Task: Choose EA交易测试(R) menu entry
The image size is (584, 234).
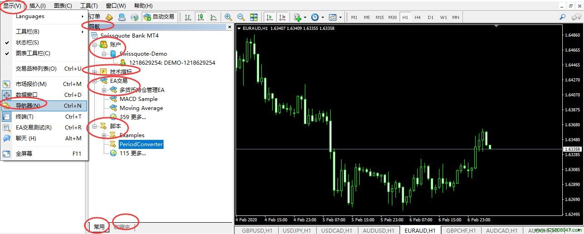Action: click(x=44, y=127)
